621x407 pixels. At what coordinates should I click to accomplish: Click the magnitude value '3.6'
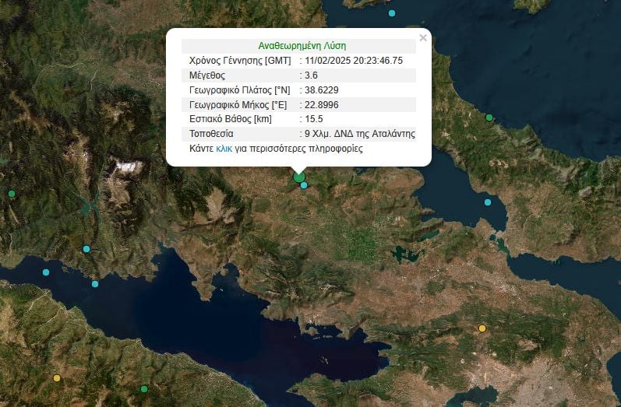click(311, 75)
